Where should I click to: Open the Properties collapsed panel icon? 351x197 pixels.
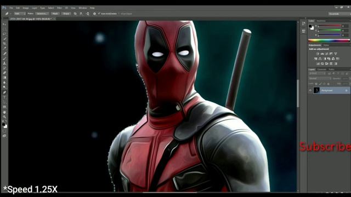tap(304, 31)
